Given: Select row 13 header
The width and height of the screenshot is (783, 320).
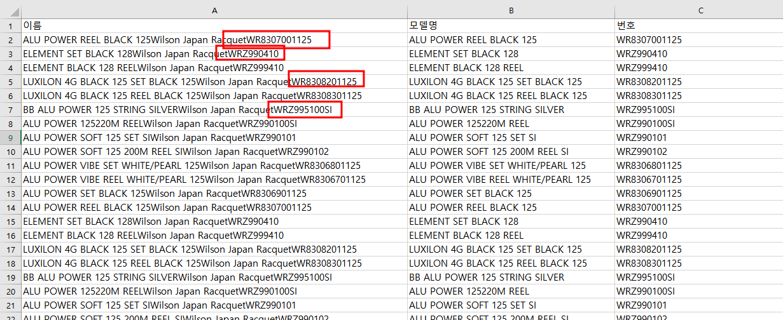Looking at the screenshot, I should 10,194.
